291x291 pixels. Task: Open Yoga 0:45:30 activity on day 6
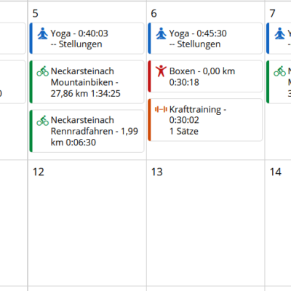pos(205,39)
